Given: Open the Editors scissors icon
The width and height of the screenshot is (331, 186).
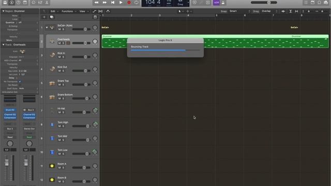Looking at the screenshot, I should point(47,2).
